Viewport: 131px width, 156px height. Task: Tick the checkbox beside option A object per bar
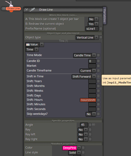click(x=101, y=19)
